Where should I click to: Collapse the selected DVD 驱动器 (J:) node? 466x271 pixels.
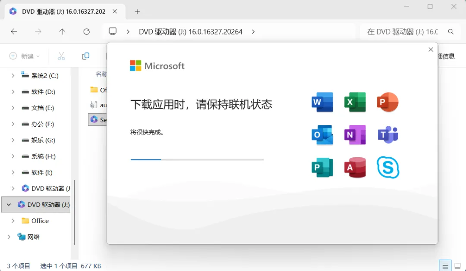pyautogui.click(x=9, y=205)
